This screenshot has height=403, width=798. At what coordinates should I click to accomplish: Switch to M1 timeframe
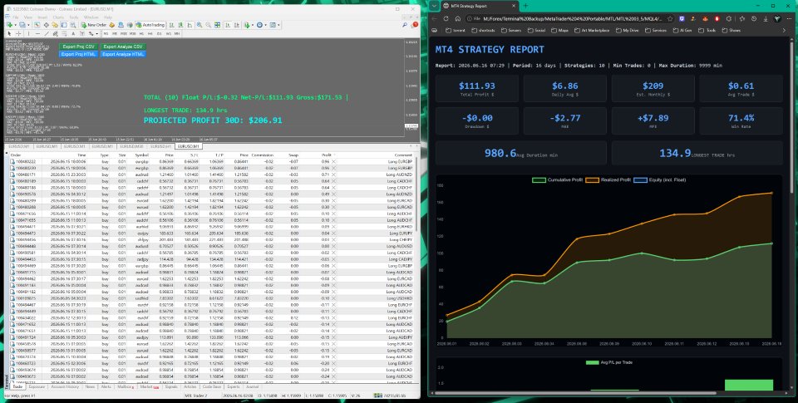[106, 33]
